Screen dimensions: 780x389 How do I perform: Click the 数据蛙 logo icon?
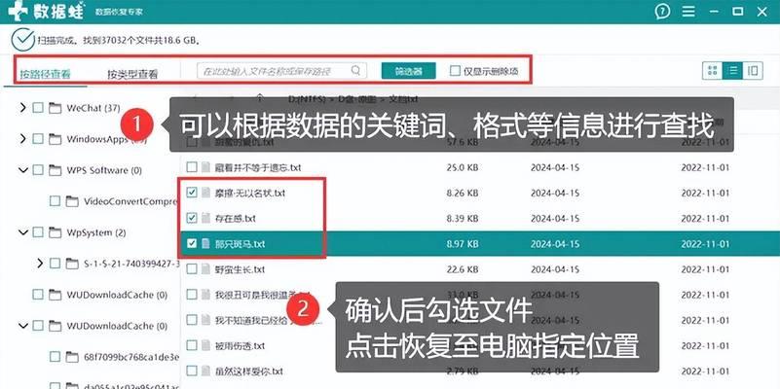tap(18, 11)
